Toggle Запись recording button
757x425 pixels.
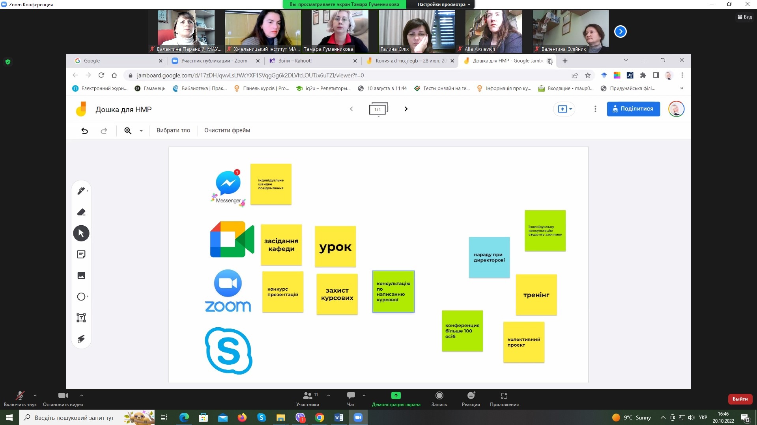pos(439,399)
